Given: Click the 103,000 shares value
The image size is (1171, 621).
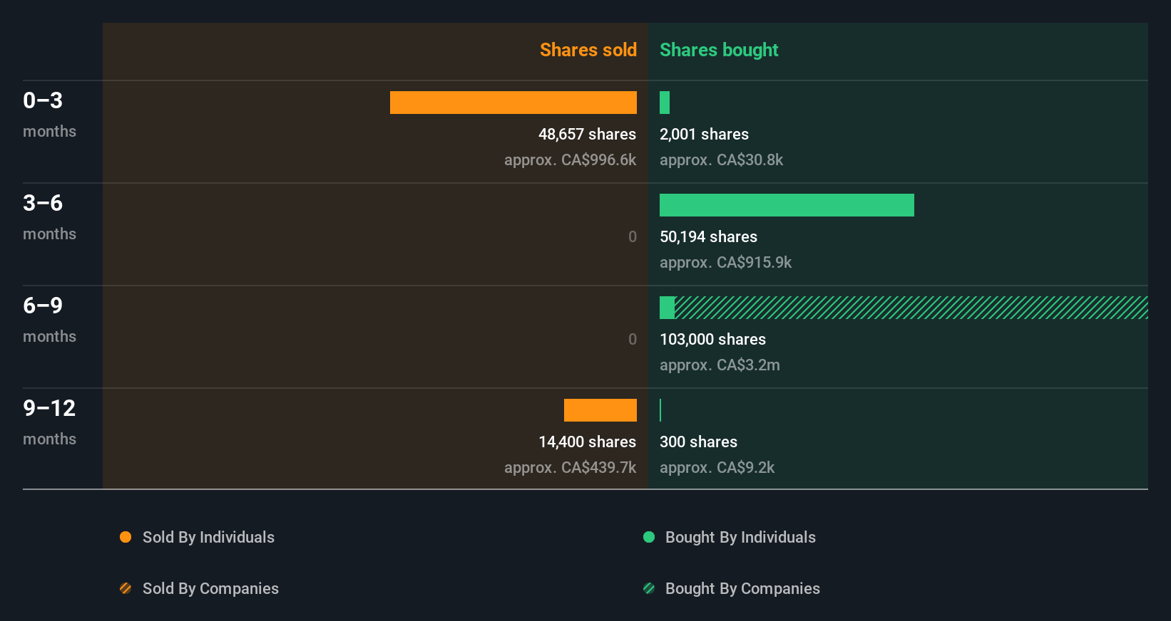Looking at the screenshot, I should [712, 339].
